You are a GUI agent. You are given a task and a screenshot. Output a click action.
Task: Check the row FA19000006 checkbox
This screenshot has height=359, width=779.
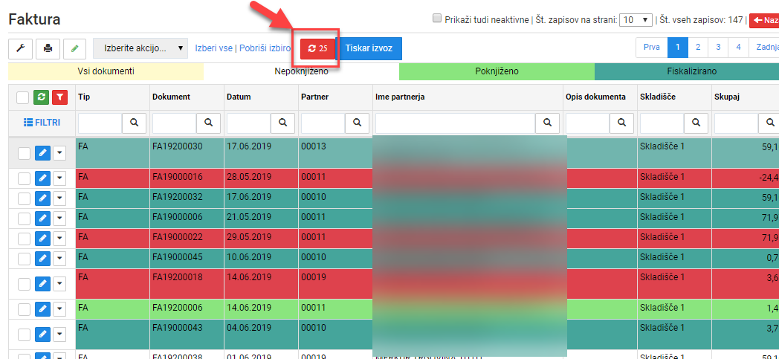pyautogui.click(x=24, y=219)
